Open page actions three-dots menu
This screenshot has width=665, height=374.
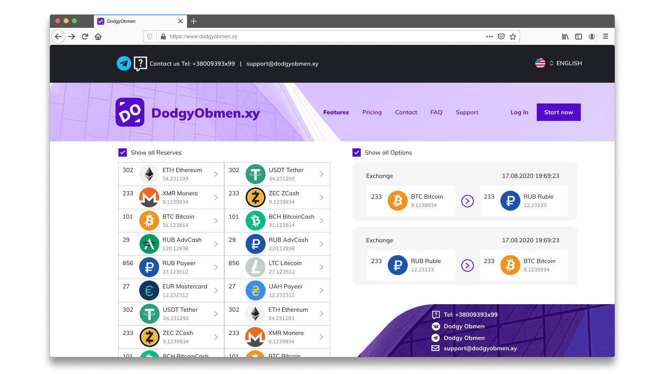490,37
